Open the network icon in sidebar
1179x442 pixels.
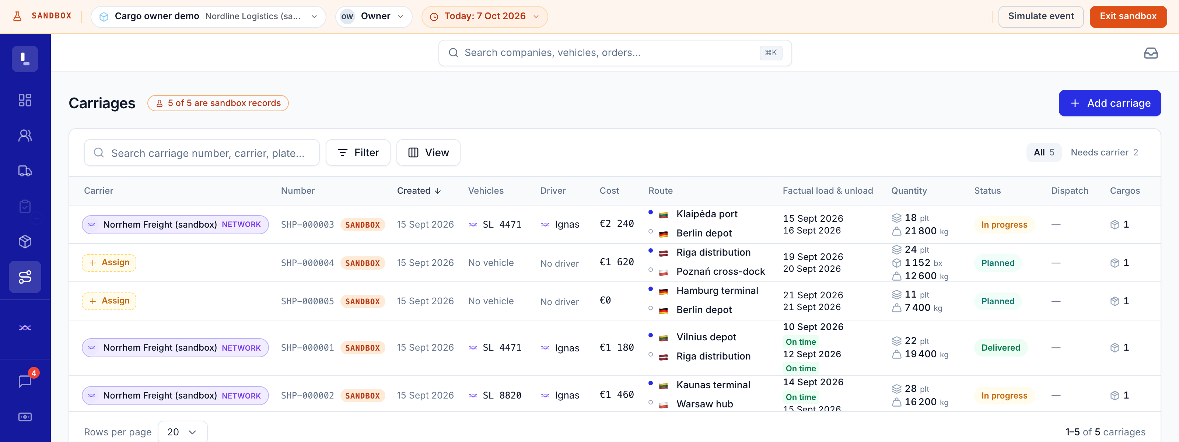coord(25,327)
